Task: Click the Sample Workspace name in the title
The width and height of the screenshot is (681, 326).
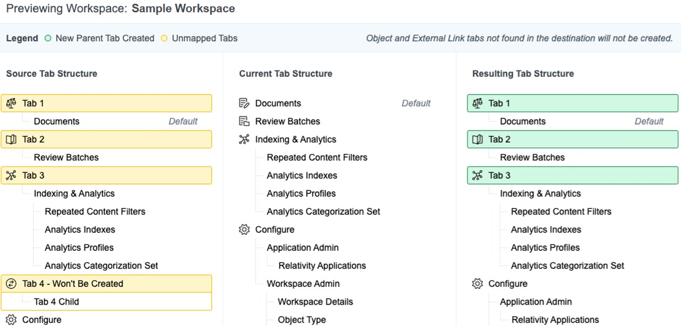Action: pos(183,9)
